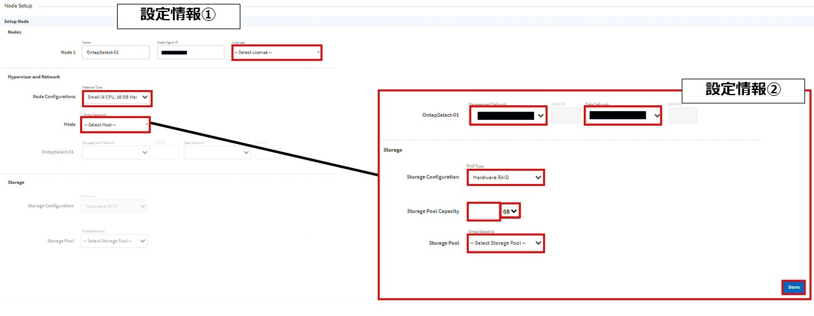Click the blue Done button
This screenshot has width=814, height=316.
pos(793,287)
